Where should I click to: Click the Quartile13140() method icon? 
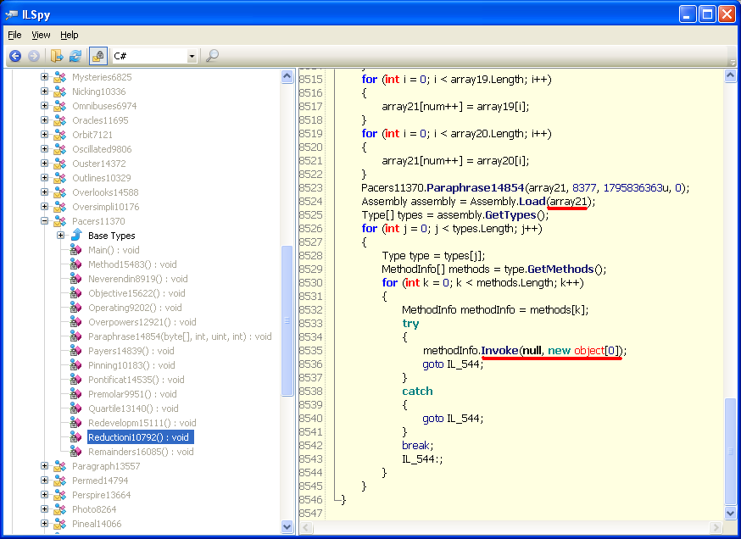click(x=76, y=408)
